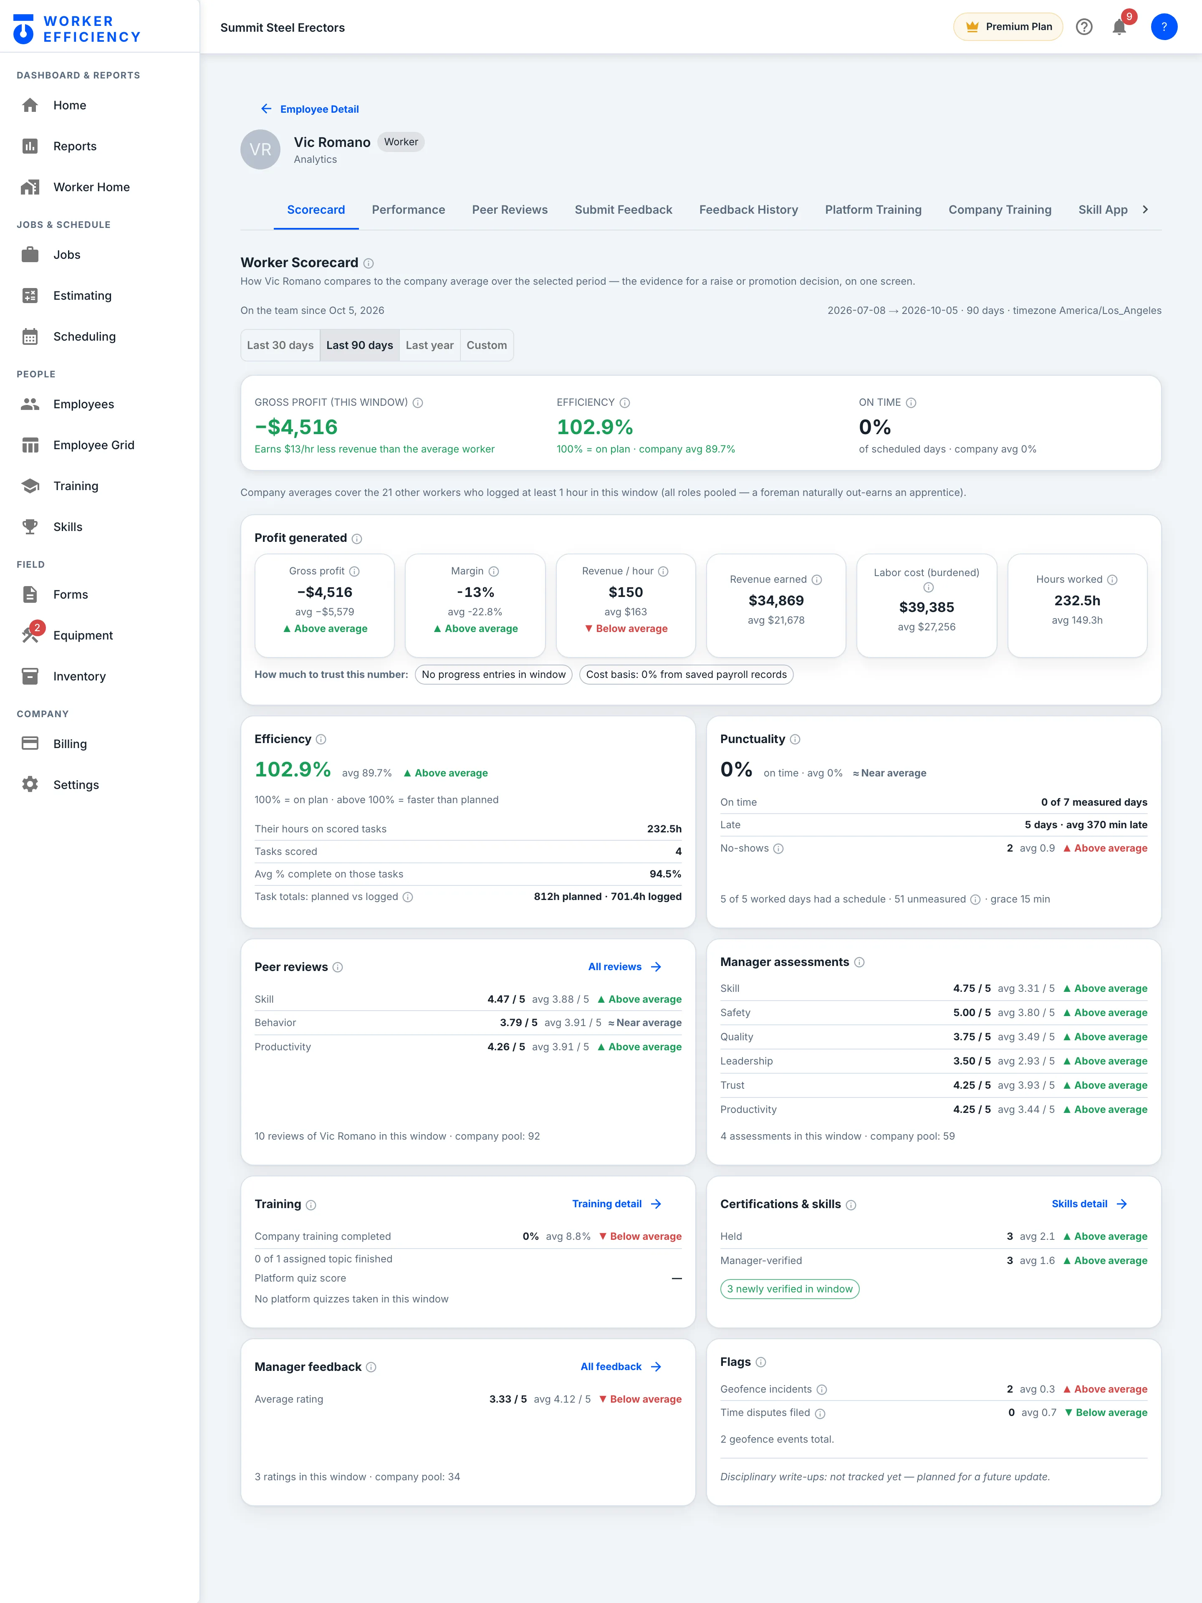Click the Hours worked info icon
Viewport: 1202px width, 1603px height.
point(1112,580)
